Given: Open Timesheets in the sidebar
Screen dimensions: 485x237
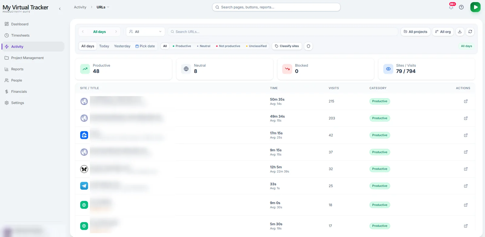Looking at the screenshot, I should [x=33, y=35].
